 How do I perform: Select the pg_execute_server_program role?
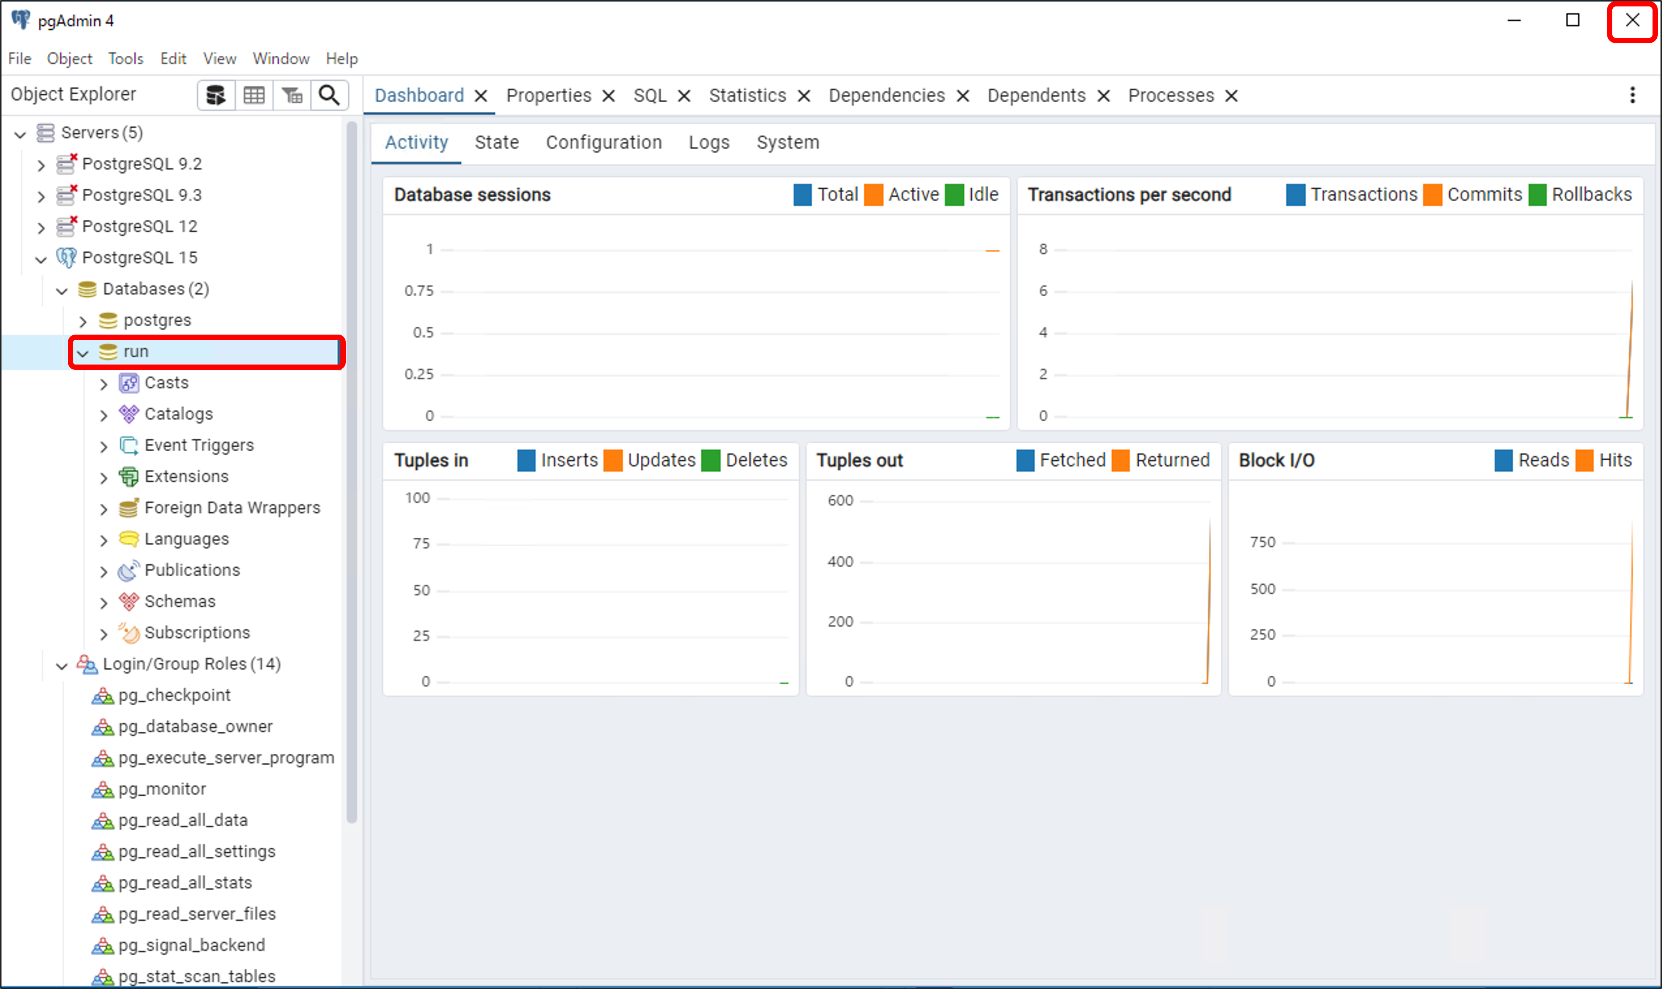tap(226, 758)
